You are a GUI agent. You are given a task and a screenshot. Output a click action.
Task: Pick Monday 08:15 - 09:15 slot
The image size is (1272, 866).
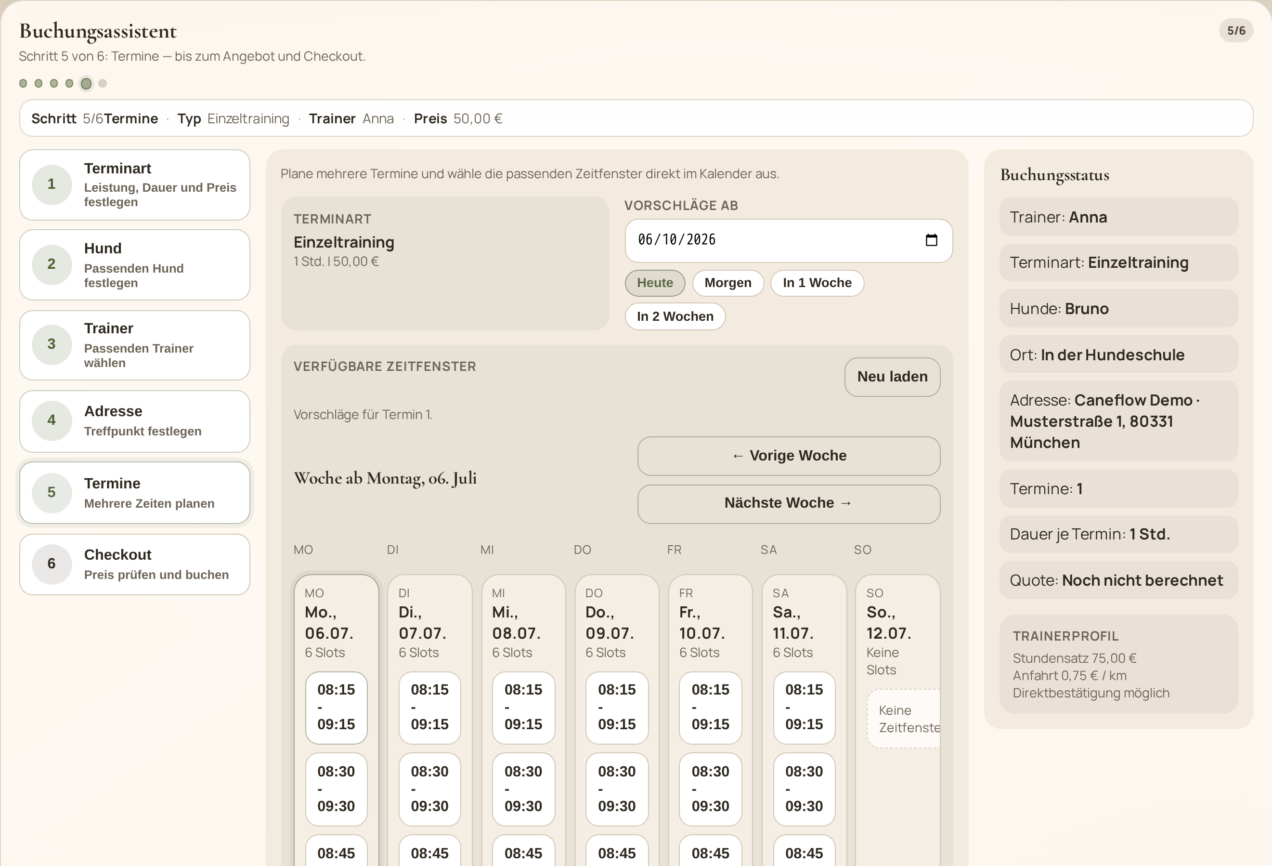(x=336, y=707)
